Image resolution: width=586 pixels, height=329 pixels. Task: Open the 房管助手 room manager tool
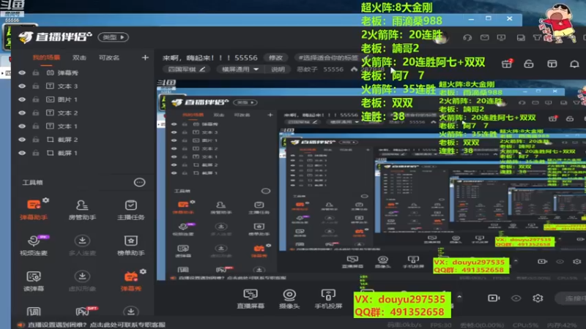pyautogui.click(x=82, y=210)
